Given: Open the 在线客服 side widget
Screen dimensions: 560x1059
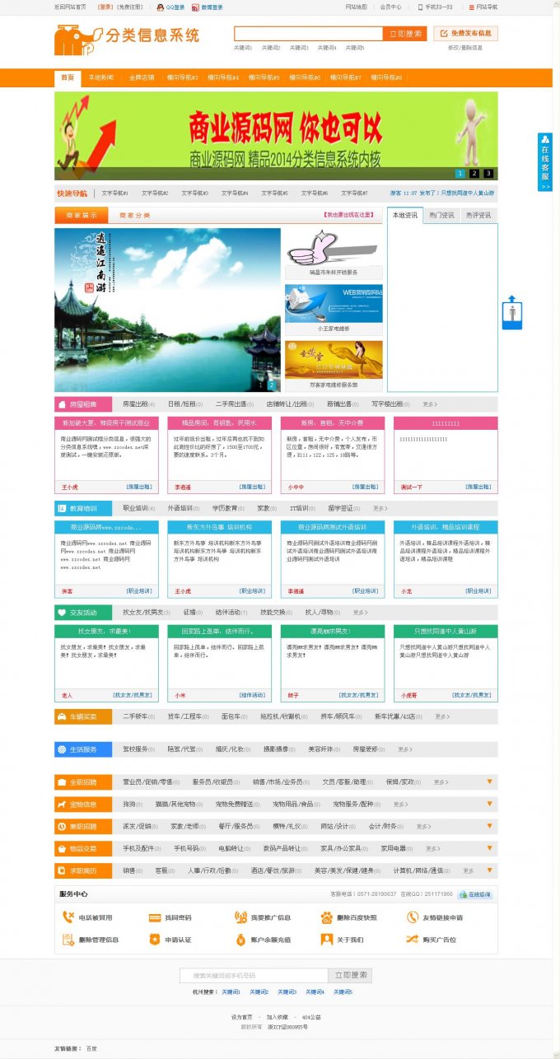Looking at the screenshot, I should (x=544, y=161).
